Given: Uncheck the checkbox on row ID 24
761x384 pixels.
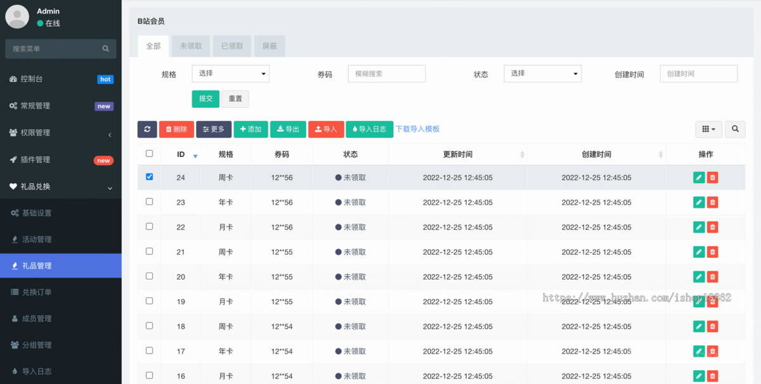Looking at the screenshot, I should pos(148,177).
